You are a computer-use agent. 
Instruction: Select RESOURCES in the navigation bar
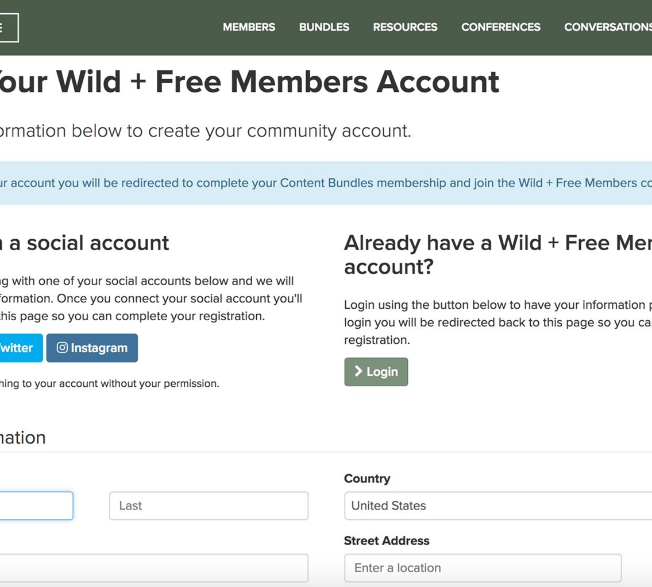click(405, 27)
